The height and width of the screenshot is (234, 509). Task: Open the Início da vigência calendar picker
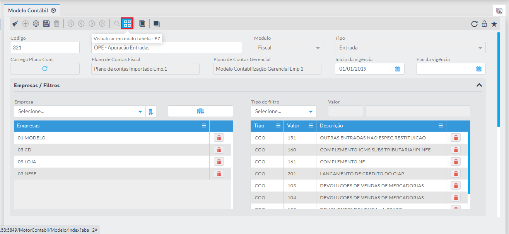coord(397,69)
